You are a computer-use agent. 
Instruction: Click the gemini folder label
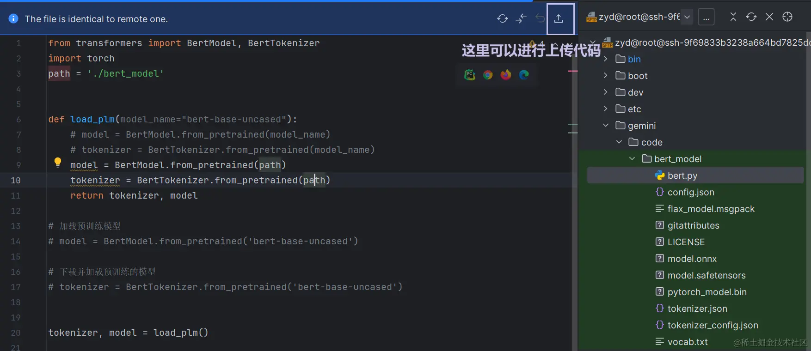point(642,126)
